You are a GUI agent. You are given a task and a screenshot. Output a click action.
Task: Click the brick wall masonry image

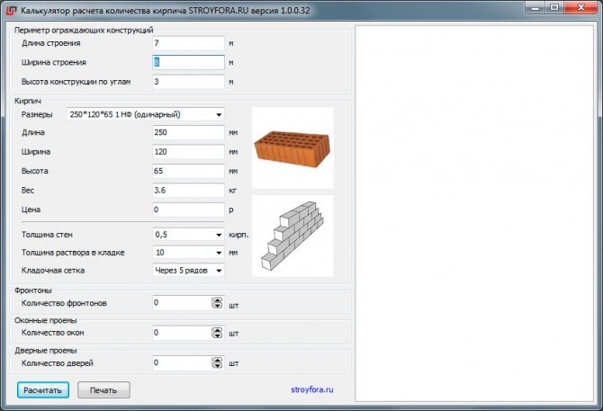(292, 236)
